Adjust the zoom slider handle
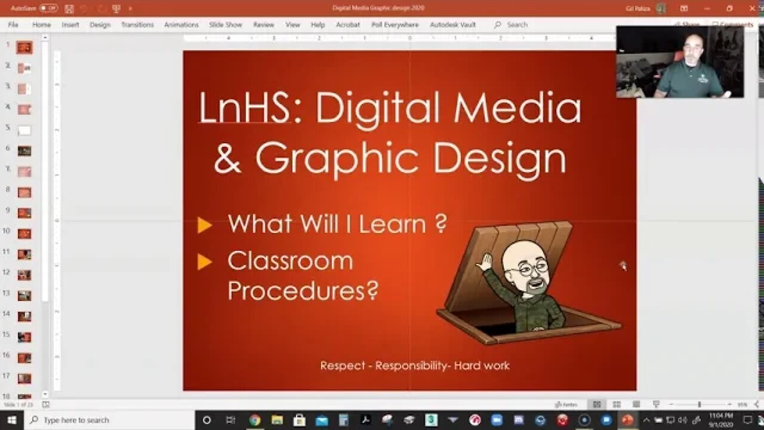The width and height of the screenshot is (764, 430). 699,404
